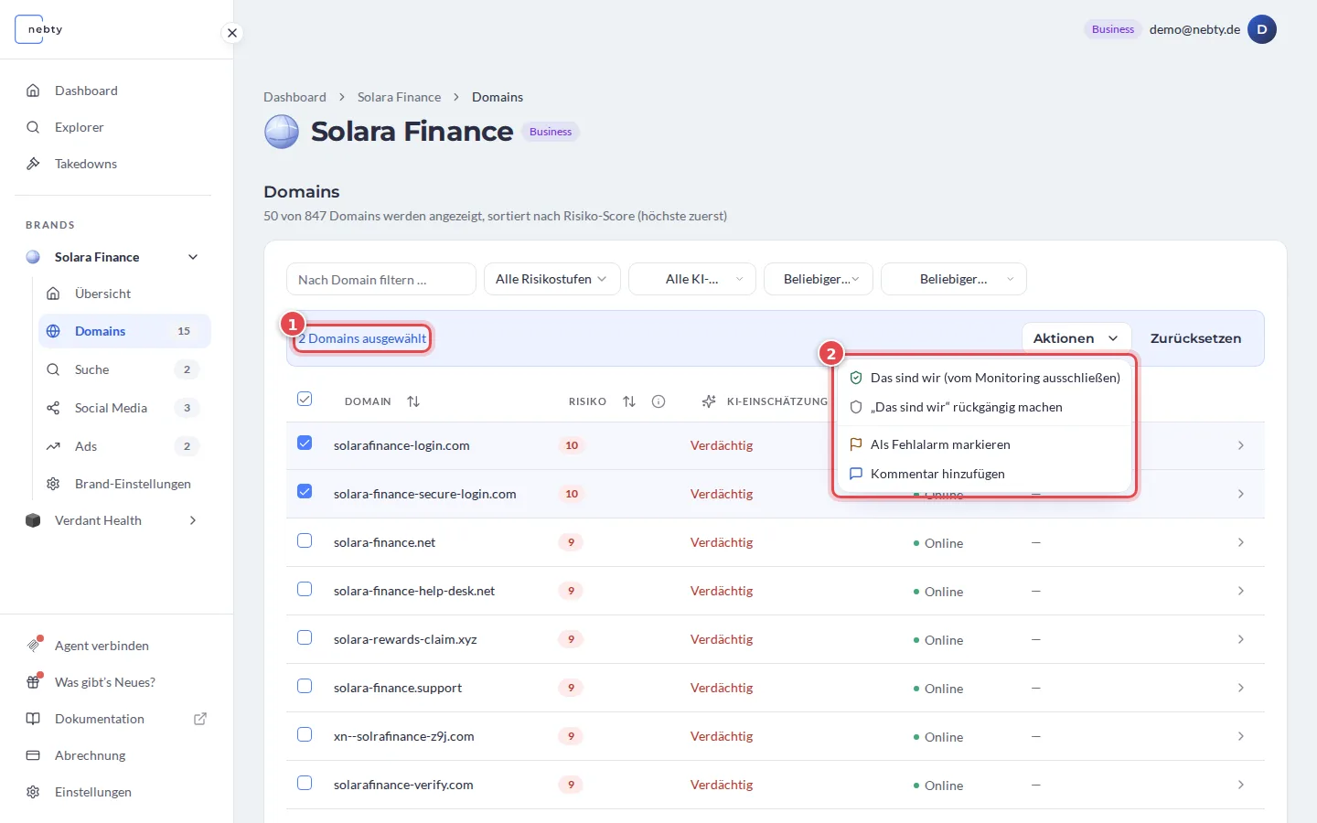Open Abrechnung page
The width and height of the screenshot is (1317, 823).
click(x=91, y=755)
